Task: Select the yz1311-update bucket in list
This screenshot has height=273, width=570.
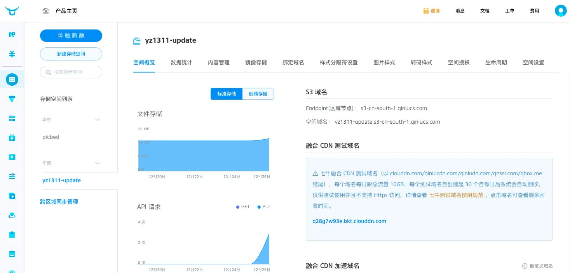Action: [x=62, y=180]
